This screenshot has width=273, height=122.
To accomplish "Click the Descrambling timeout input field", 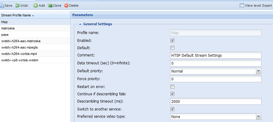I will point(216,102).
